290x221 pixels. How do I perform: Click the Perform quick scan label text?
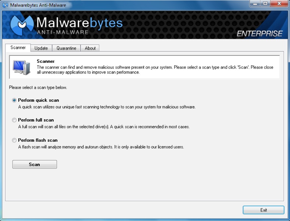click(39, 100)
